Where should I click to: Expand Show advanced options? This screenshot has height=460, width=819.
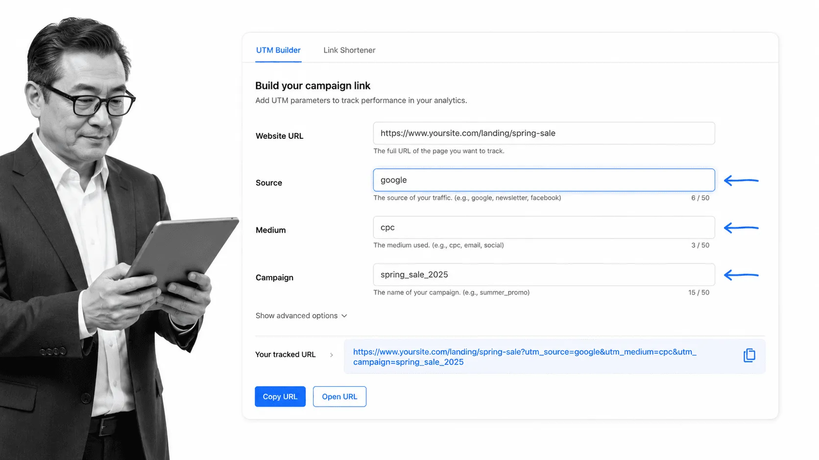tap(301, 316)
